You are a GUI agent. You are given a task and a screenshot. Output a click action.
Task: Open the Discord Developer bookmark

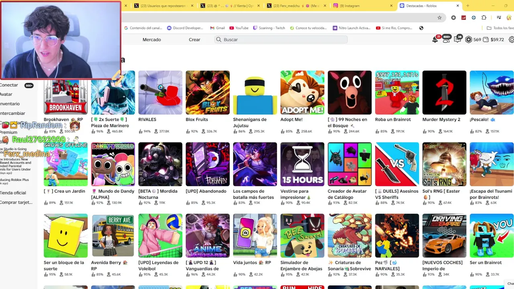click(185, 28)
